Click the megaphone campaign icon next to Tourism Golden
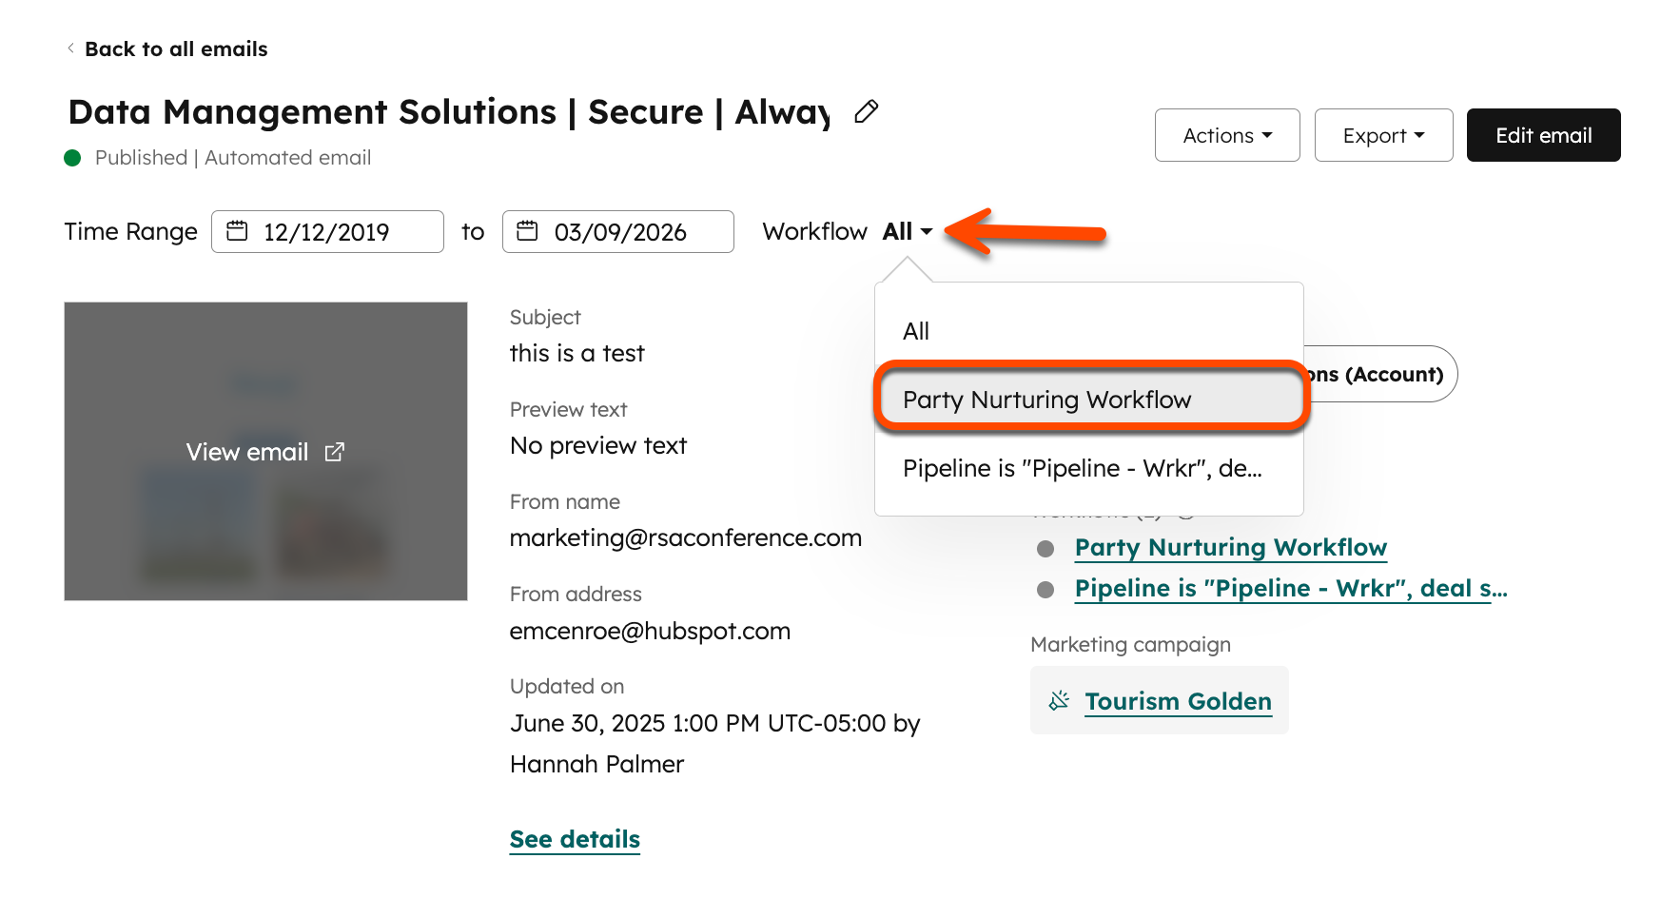The image size is (1661, 898). click(1058, 700)
